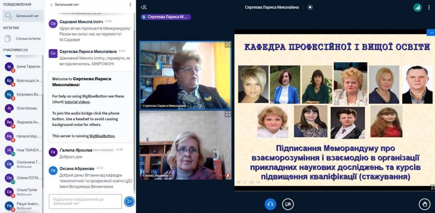The image size is (435, 213).
Task: Fullscreen Сергеєва Лариса Миколаївна's webcam video
Action: tap(228, 44)
